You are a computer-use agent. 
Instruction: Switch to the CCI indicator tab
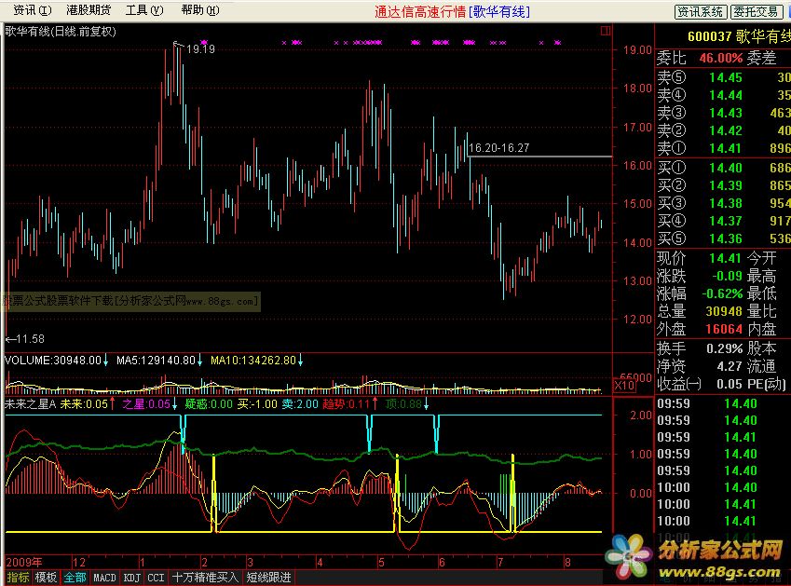pyautogui.click(x=156, y=578)
